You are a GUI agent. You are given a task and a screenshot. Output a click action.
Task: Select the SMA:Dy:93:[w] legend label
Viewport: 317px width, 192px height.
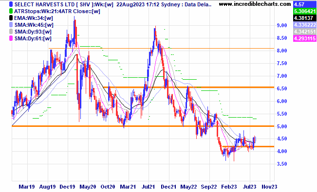[33, 32]
